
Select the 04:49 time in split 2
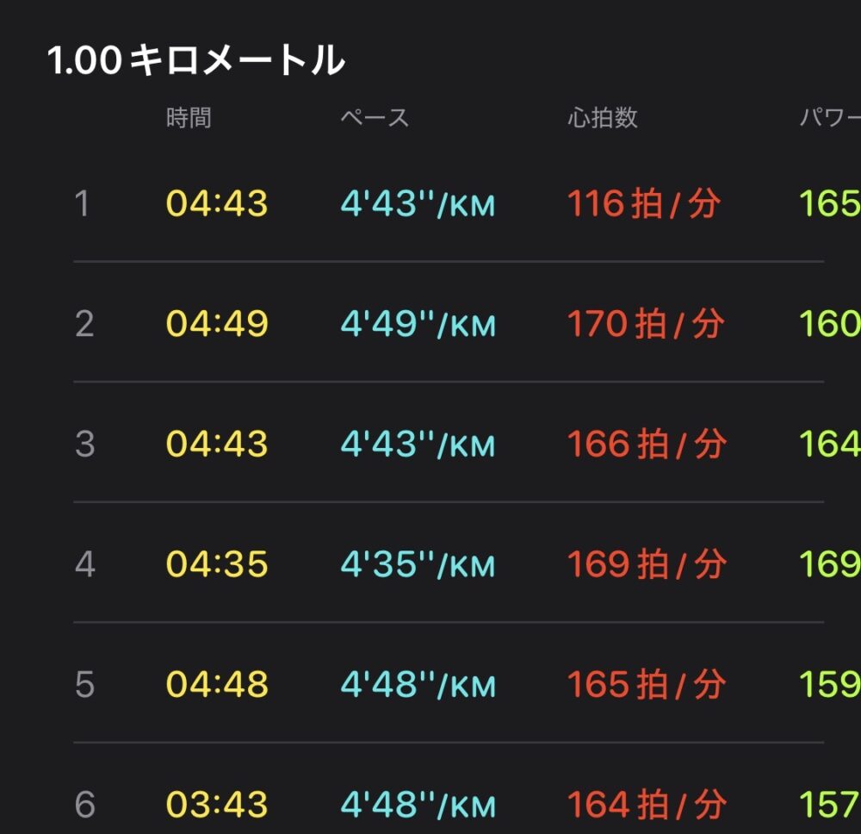(x=217, y=324)
